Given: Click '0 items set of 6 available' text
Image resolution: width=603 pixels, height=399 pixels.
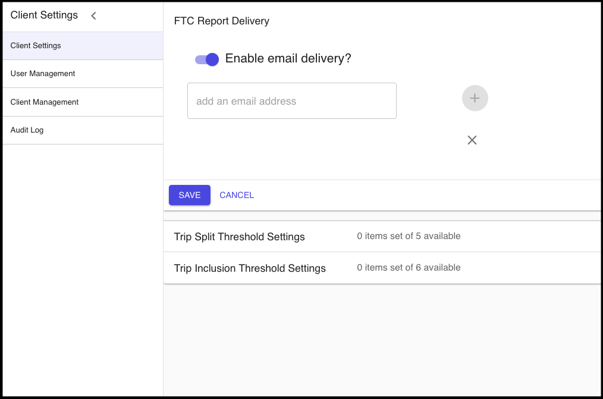Looking at the screenshot, I should pyautogui.click(x=409, y=268).
